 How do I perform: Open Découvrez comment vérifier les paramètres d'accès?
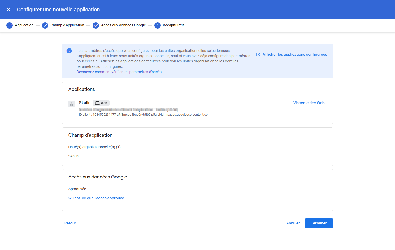point(119,72)
